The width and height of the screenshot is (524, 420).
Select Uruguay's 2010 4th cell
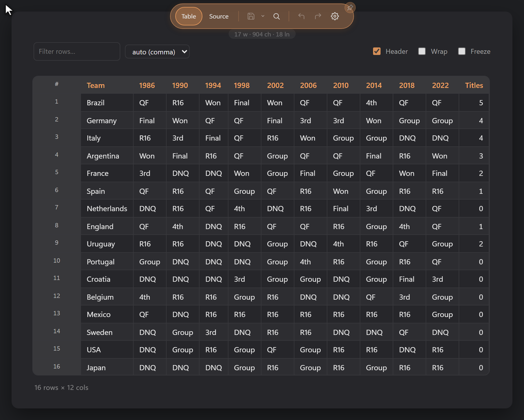click(x=344, y=244)
